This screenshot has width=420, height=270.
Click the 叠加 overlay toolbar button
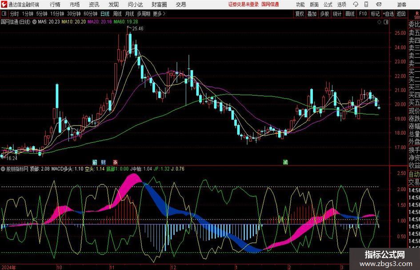pos(312,14)
